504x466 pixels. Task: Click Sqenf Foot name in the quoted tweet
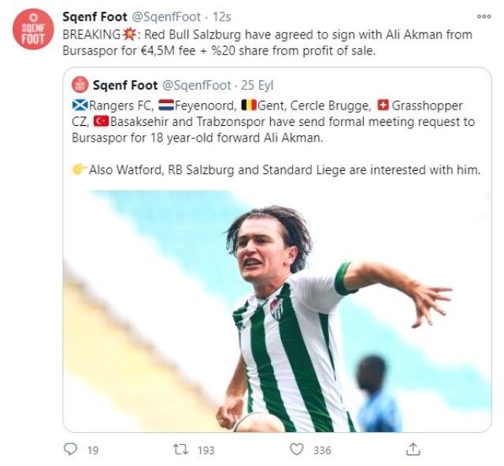click(x=124, y=85)
